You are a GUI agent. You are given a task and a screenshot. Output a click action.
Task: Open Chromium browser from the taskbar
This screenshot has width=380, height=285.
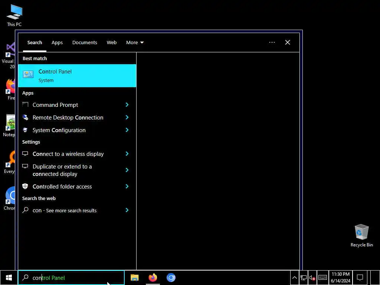coord(171,278)
